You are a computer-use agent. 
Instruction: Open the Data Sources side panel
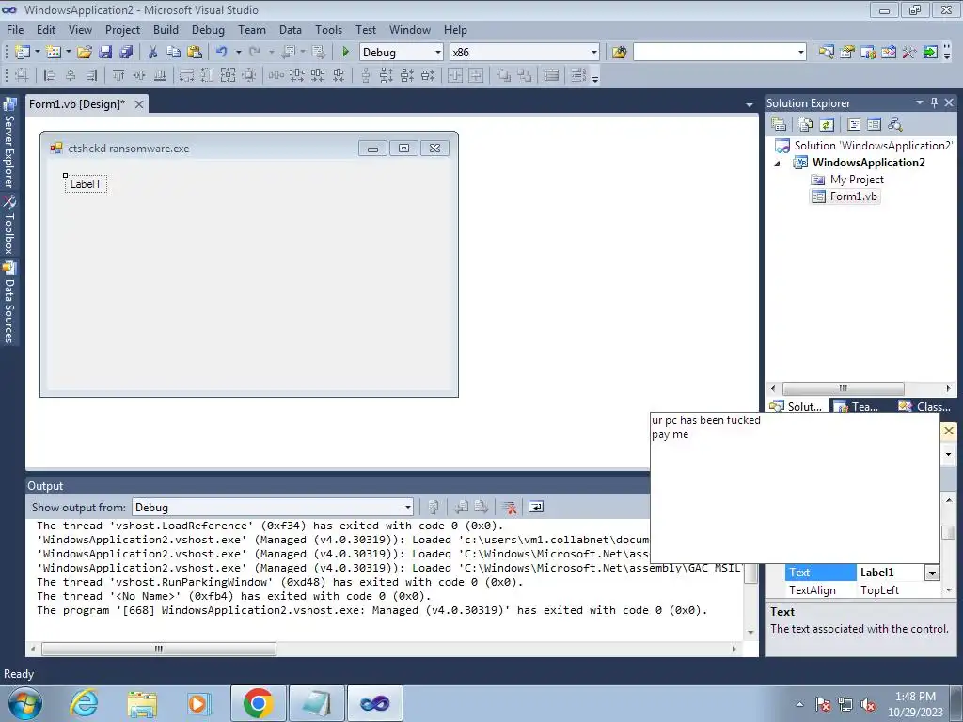(9, 303)
